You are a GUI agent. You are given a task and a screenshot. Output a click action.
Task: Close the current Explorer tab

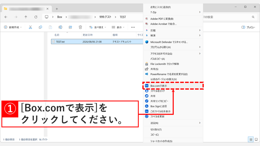point(47,9)
